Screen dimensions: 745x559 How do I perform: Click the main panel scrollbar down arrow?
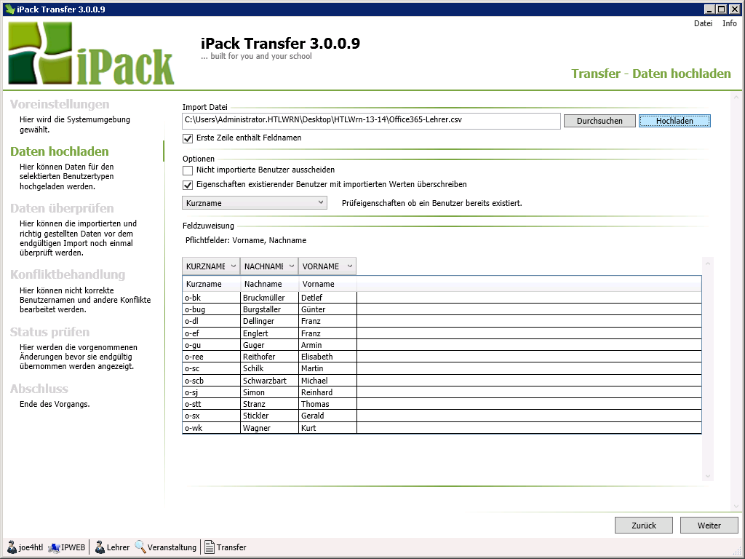click(736, 507)
